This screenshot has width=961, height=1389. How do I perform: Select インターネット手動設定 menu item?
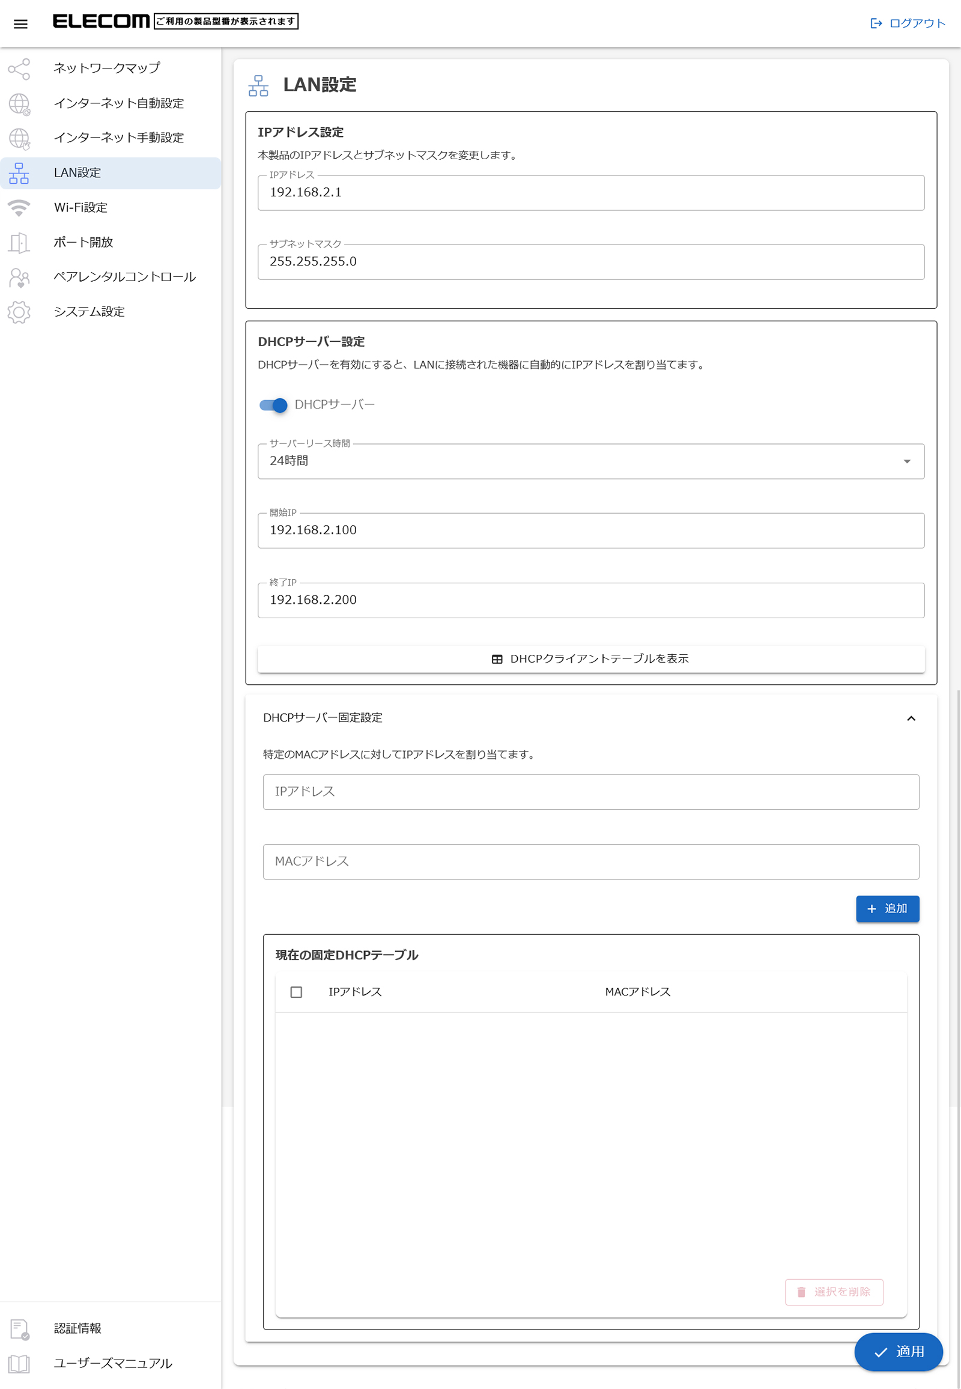(118, 138)
